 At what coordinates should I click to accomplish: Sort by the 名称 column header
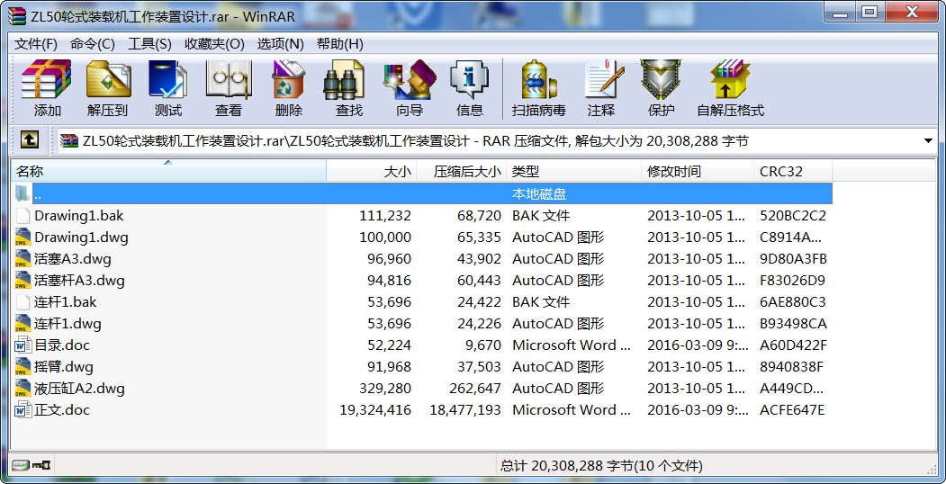[x=168, y=172]
